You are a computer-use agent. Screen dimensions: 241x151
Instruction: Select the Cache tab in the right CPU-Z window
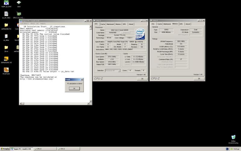(x=160, y=24)
